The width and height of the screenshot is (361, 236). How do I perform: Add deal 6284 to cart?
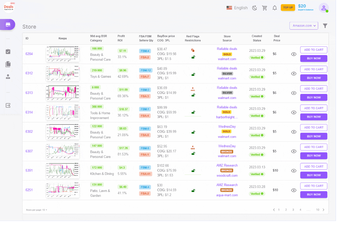click(x=313, y=50)
